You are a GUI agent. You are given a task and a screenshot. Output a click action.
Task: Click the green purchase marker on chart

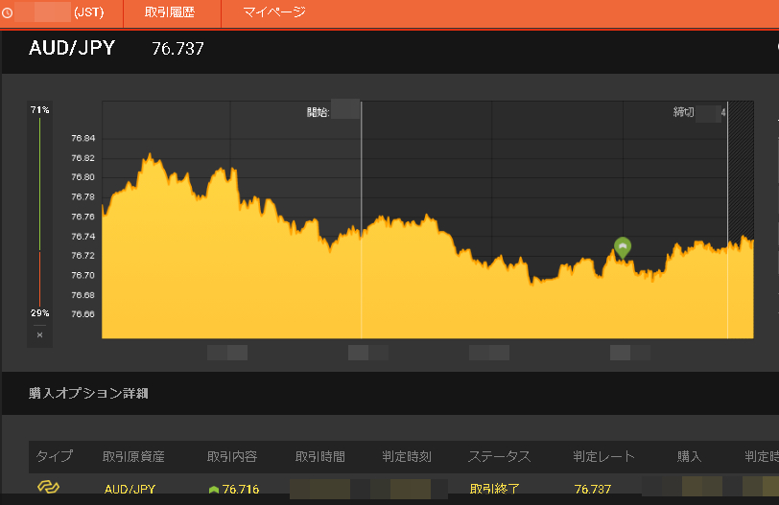[623, 247]
